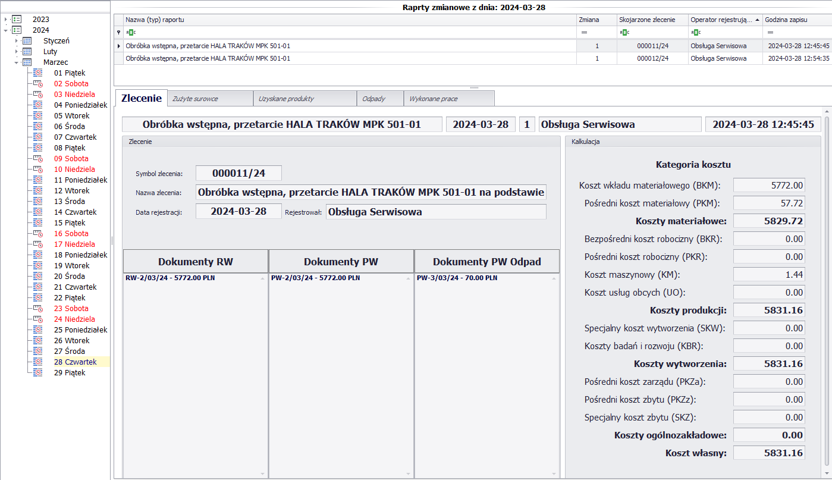The width and height of the screenshot is (832, 480).
Task: Sort by Nazwa (typ) raportu column header
Action: 350,20
